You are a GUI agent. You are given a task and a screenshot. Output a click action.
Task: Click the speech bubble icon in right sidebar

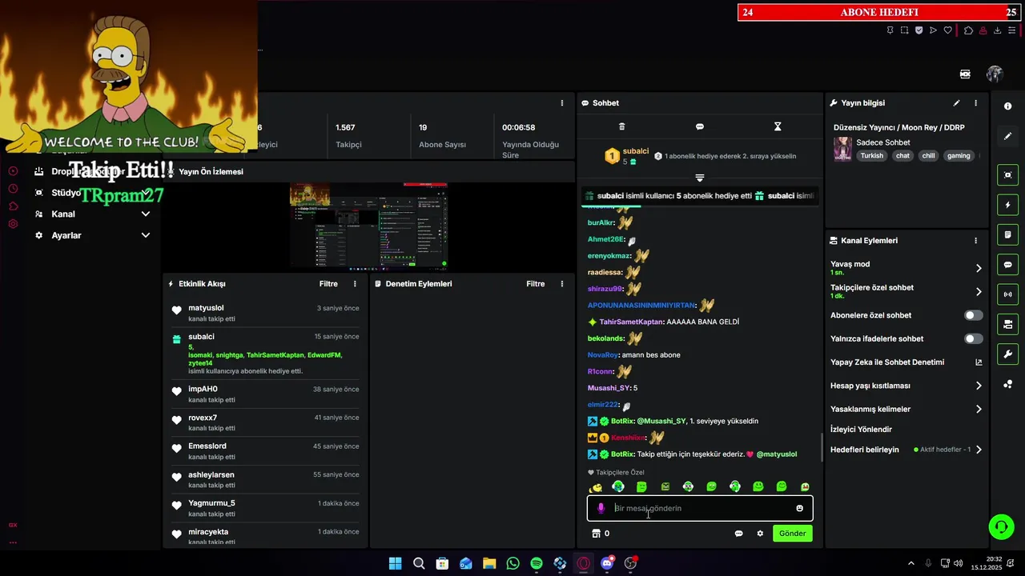point(1007,265)
